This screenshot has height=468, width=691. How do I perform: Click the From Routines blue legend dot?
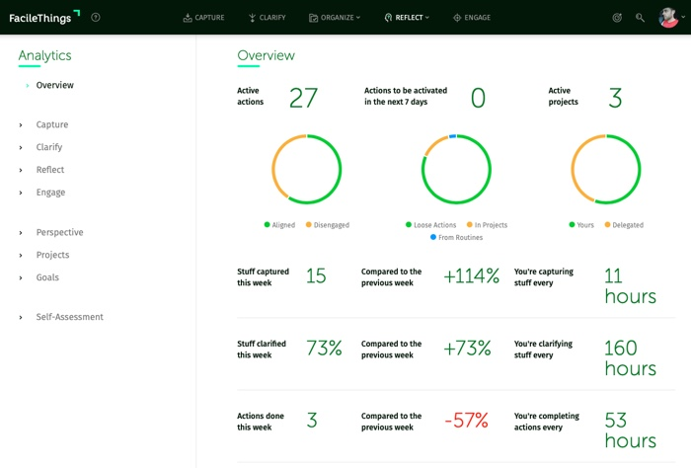point(433,238)
